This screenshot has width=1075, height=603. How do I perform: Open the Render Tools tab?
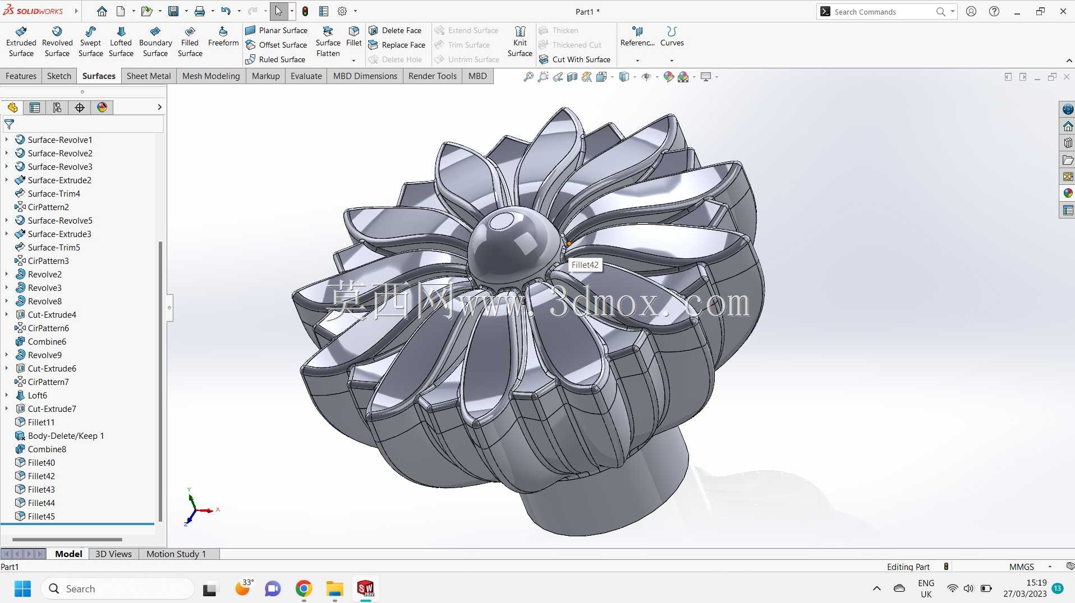(x=432, y=76)
